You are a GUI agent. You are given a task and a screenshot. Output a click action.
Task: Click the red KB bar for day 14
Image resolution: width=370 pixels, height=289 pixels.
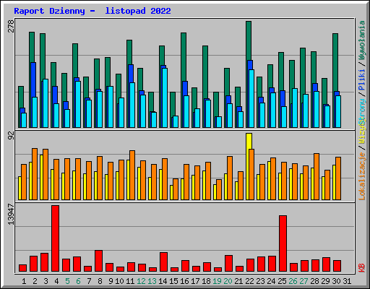point(163,262)
